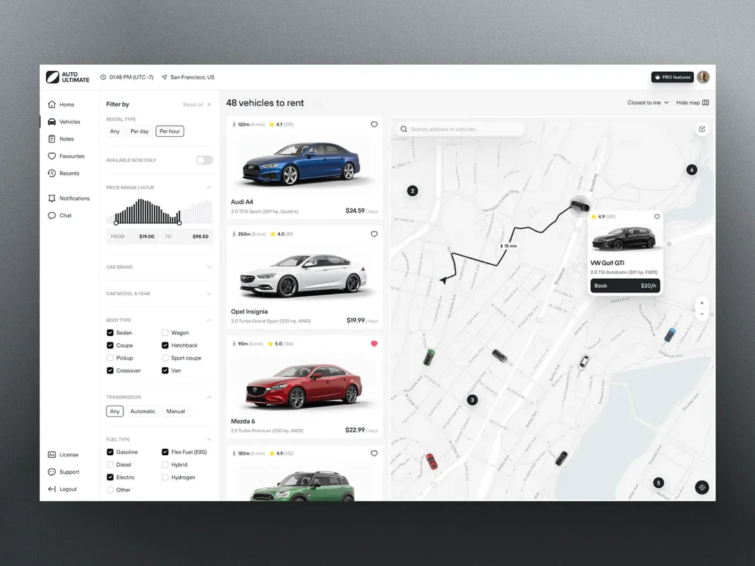The height and width of the screenshot is (566, 755).
Task: Favourite the Opel Insignia heart icon
Action: coord(374,234)
